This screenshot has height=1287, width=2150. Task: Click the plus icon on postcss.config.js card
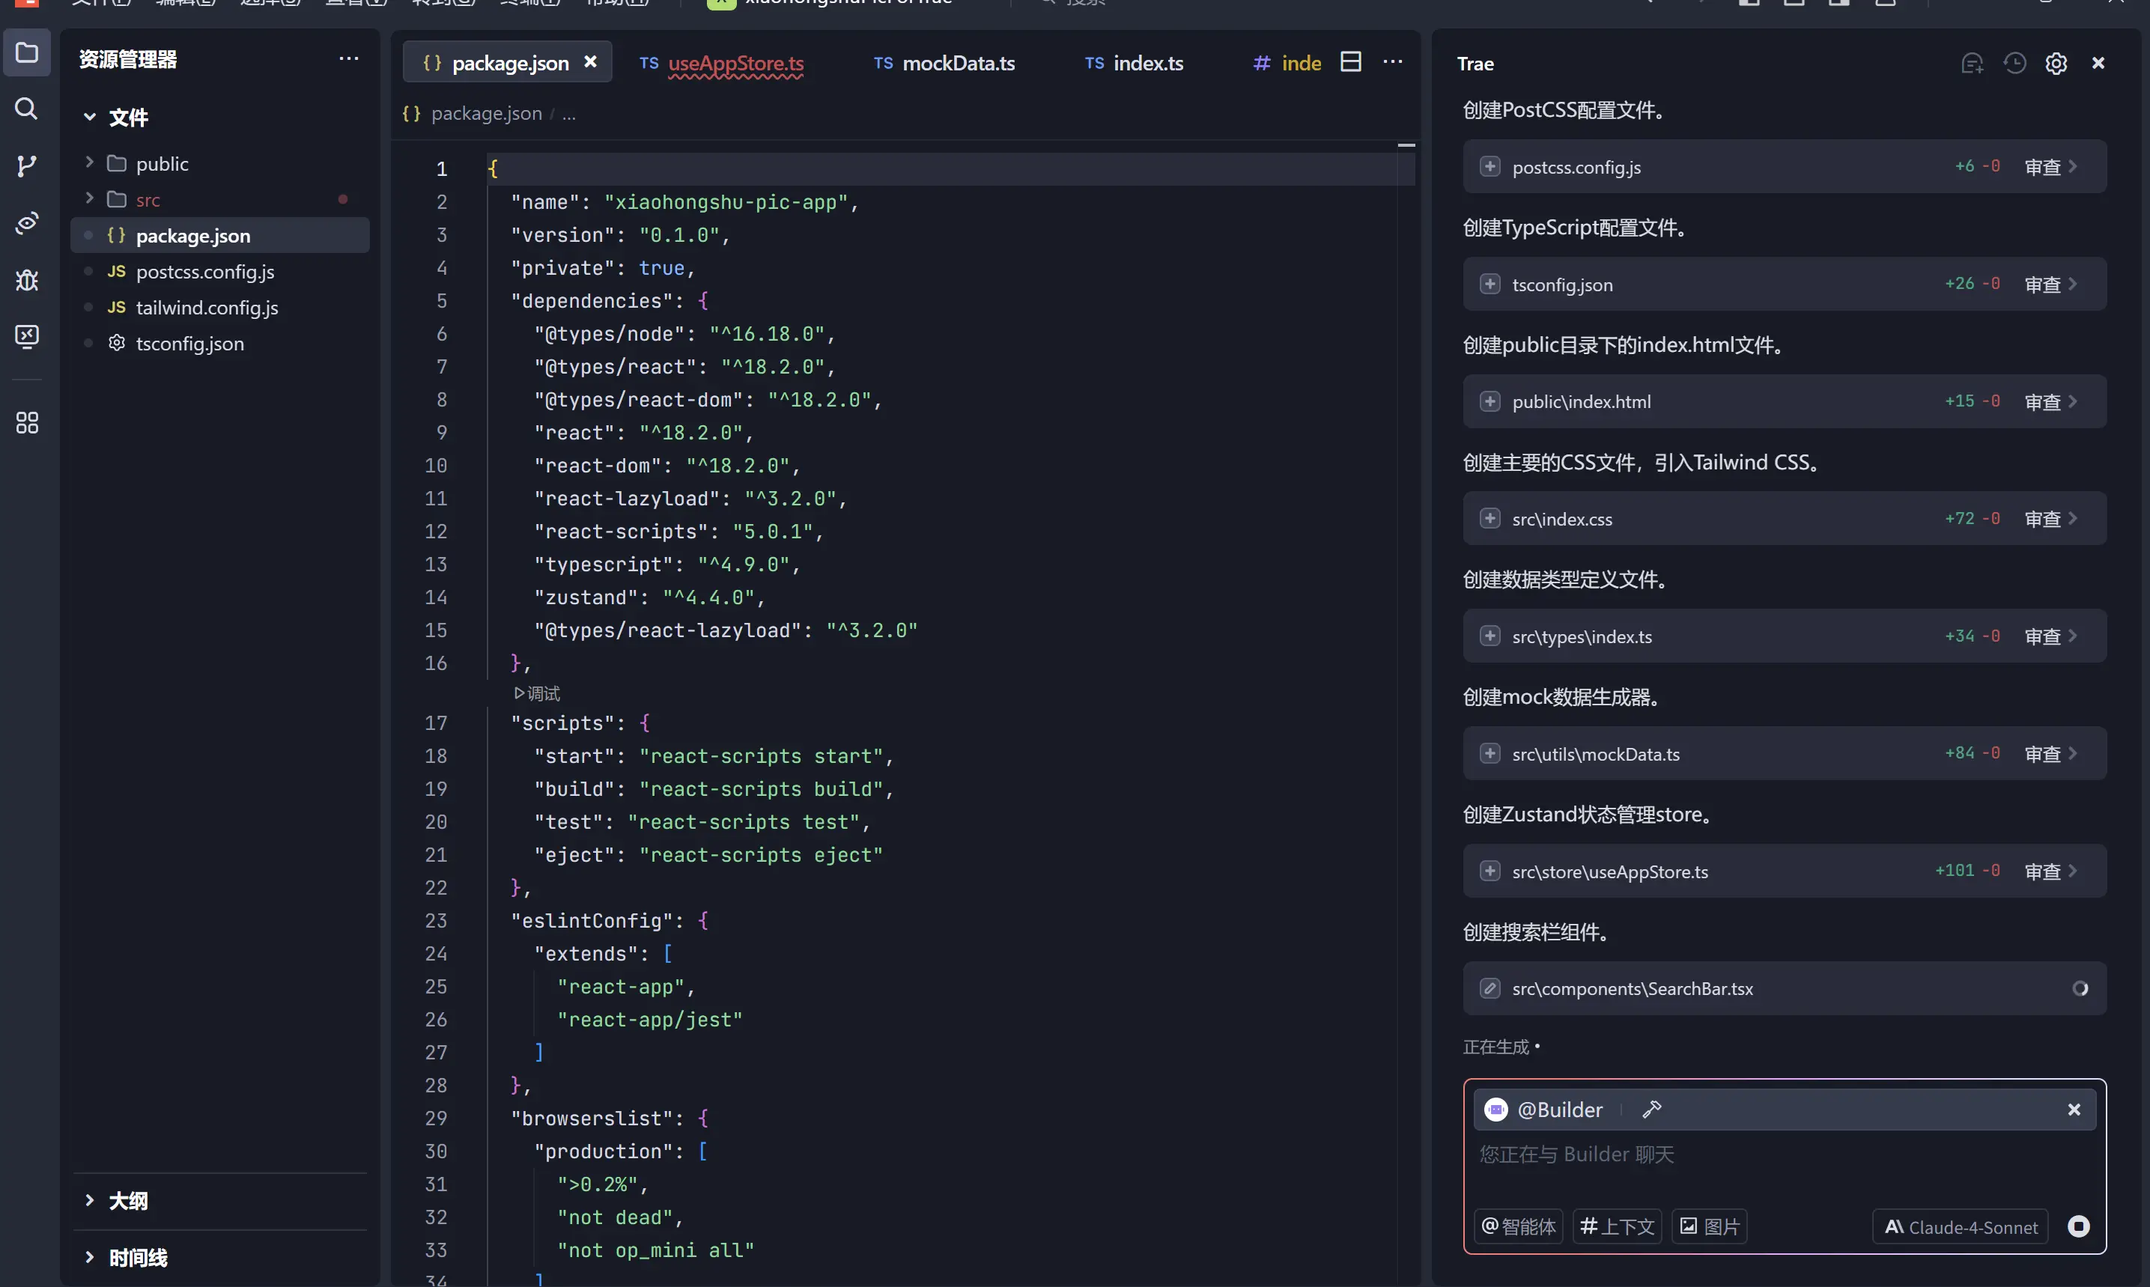click(1490, 166)
